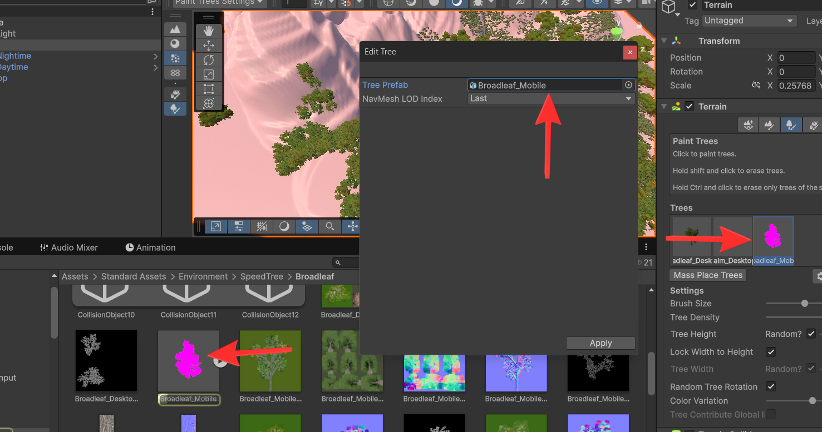Click the Paint Details tool icon
Viewport: 822px width, 432px height.
point(813,125)
